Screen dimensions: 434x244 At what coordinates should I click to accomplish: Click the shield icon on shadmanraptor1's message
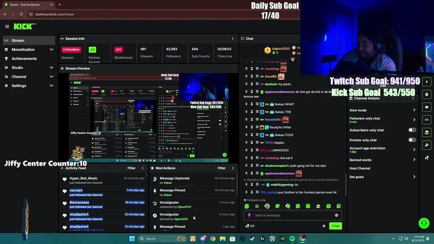point(257,166)
